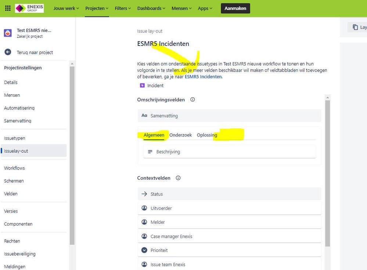This screenshot has width=367, height=270.
Task: Click the Samenvatting text field icon
Action: pos(144,116)
